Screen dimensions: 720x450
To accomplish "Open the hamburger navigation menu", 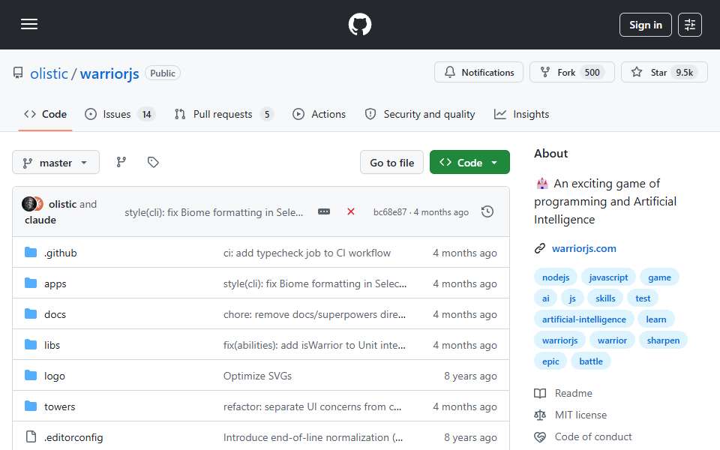I will (x=29, y=24).
